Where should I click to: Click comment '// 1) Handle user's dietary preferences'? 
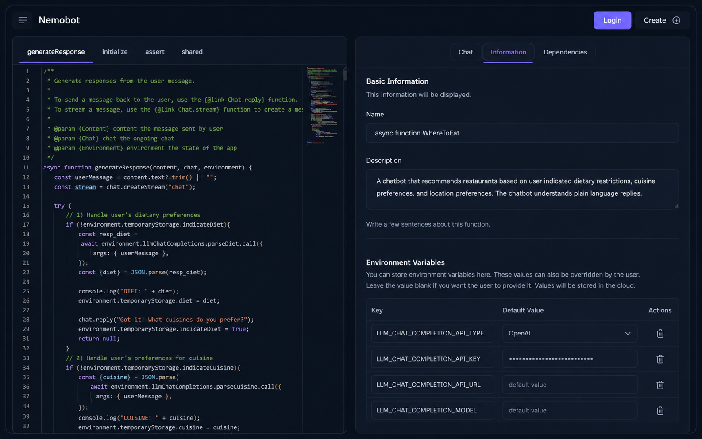coord(133,215)
